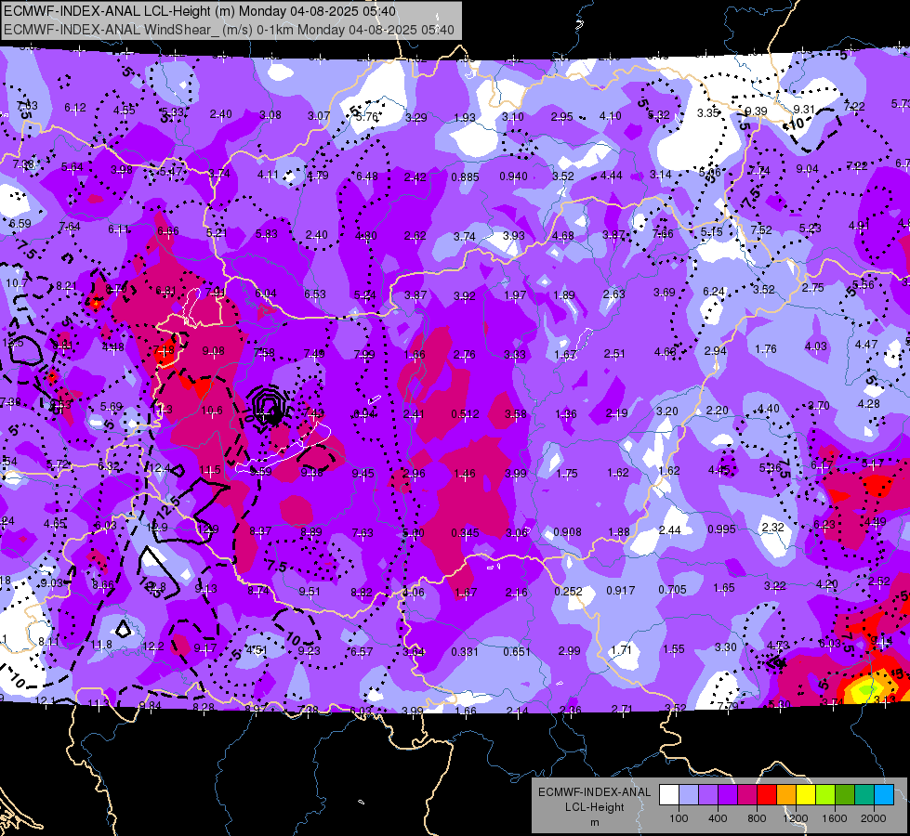Click the wind shear value 6.48
Viewport: 910px width, 836px height.
(367, 176)
